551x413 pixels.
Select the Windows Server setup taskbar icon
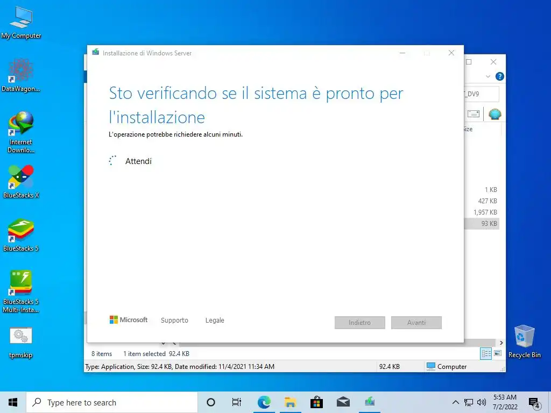(x=370, y=402)
